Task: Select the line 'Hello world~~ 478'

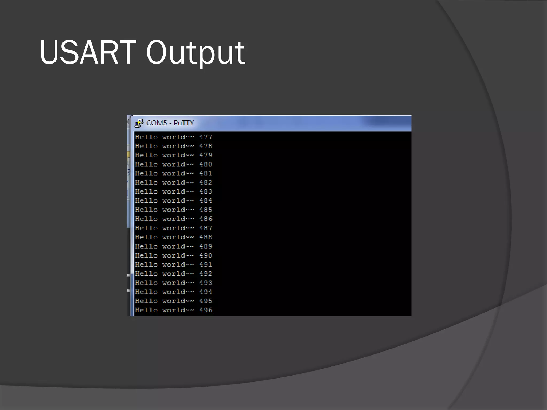Action: point(174,146)
